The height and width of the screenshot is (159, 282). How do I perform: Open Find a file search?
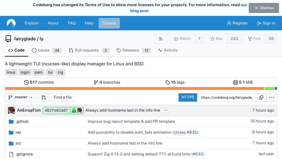pos(63,97)
